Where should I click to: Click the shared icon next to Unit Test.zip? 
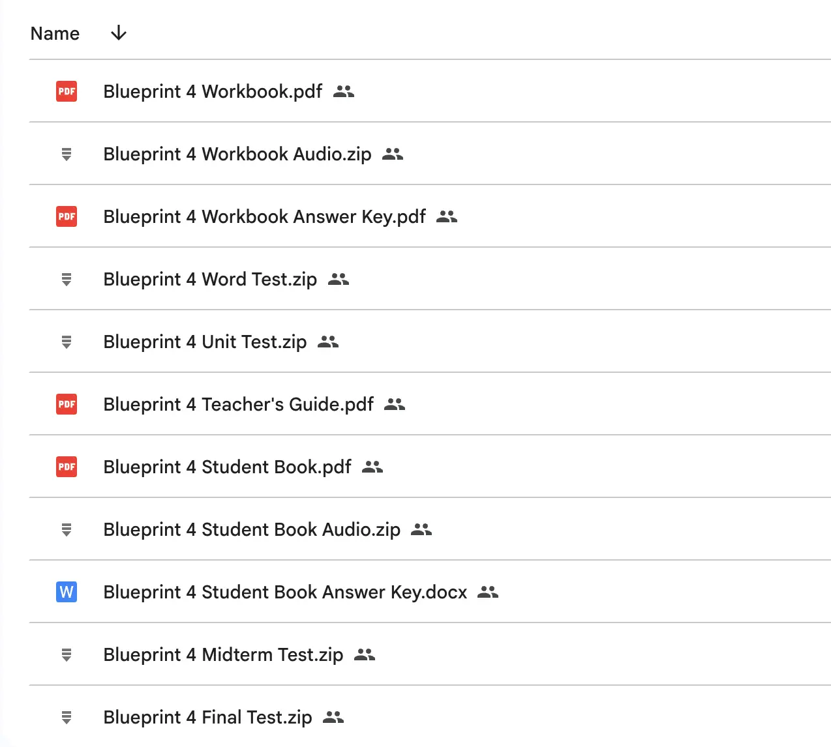(328, 342)
